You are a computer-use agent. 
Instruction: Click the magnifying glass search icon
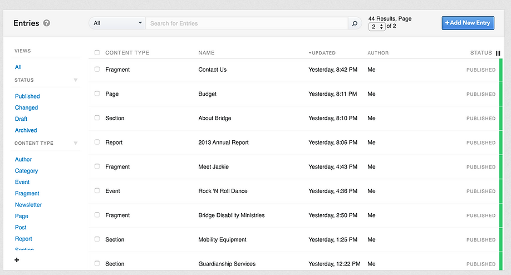click(355, 23)
